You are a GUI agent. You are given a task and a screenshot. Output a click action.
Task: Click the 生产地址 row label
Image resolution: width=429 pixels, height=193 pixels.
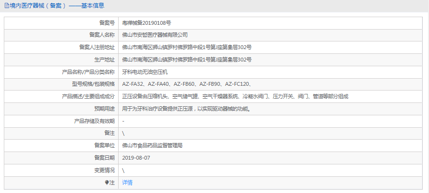(x=105, y=60)
